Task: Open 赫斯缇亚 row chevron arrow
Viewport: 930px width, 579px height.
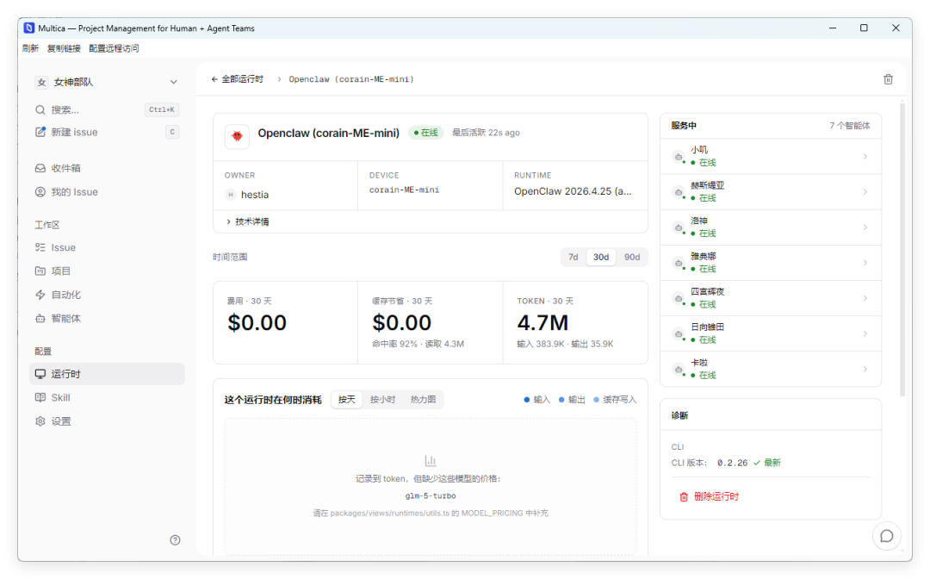Action: point(865,192)
